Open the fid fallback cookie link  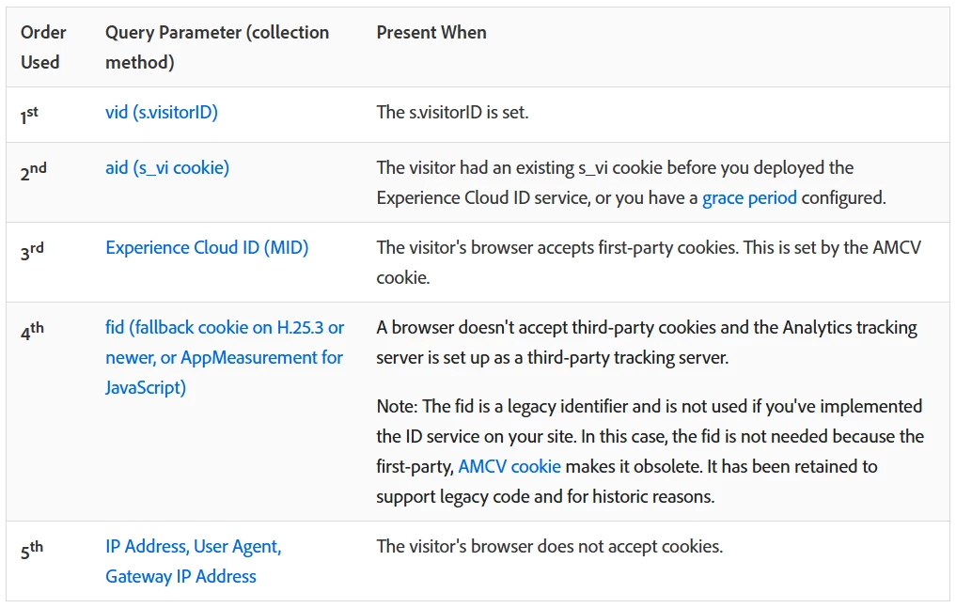pos(225,358)
